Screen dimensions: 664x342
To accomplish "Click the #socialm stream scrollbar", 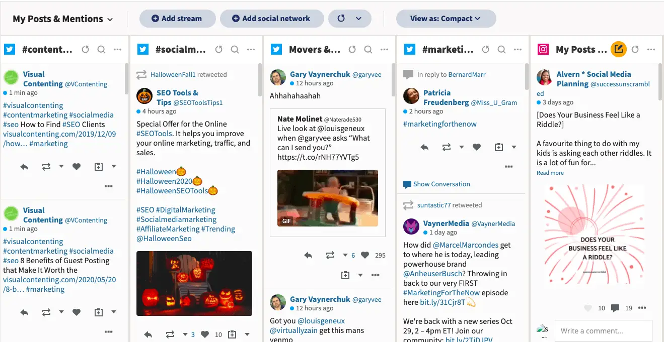I will coord(260,79).
